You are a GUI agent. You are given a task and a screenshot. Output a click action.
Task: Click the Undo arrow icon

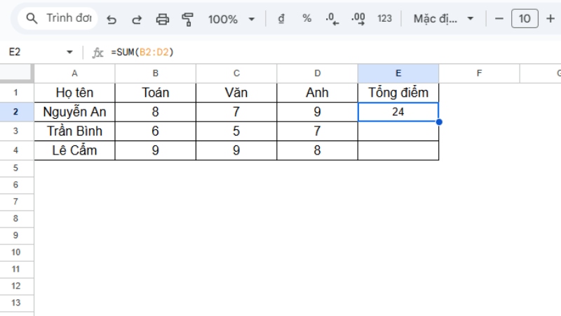(x=111, y=19)
